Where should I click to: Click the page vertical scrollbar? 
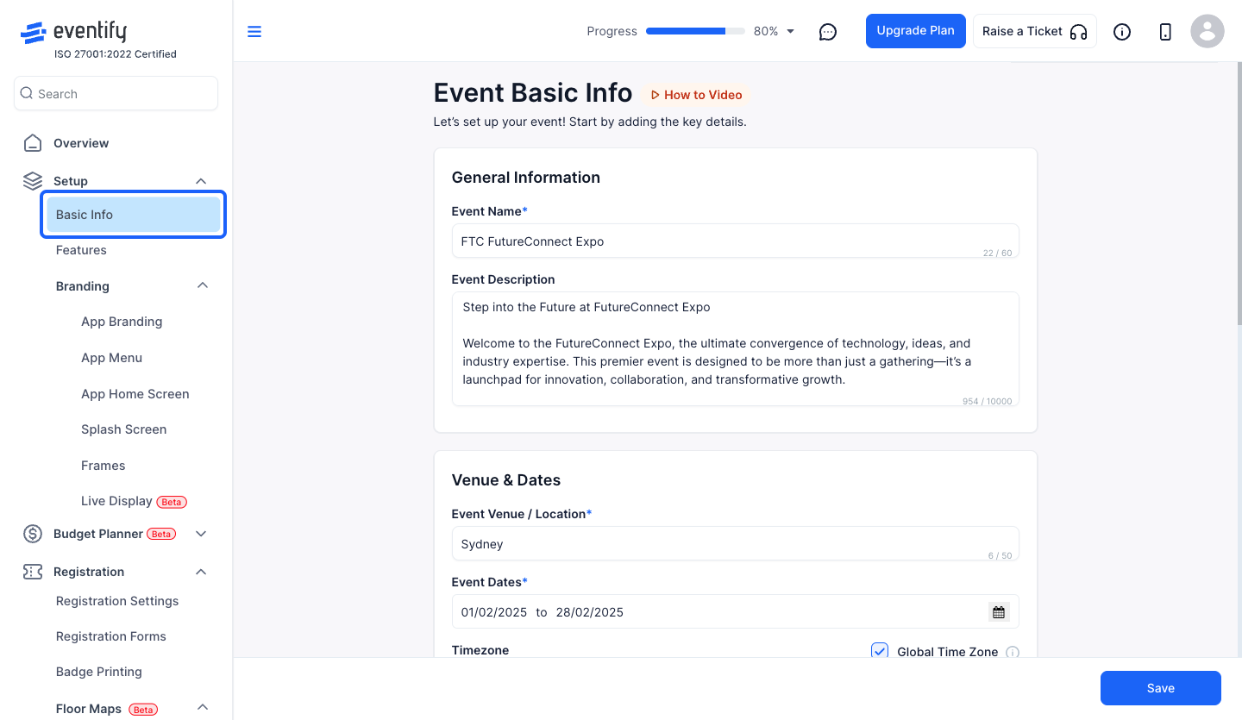(x=1239, y=194)
